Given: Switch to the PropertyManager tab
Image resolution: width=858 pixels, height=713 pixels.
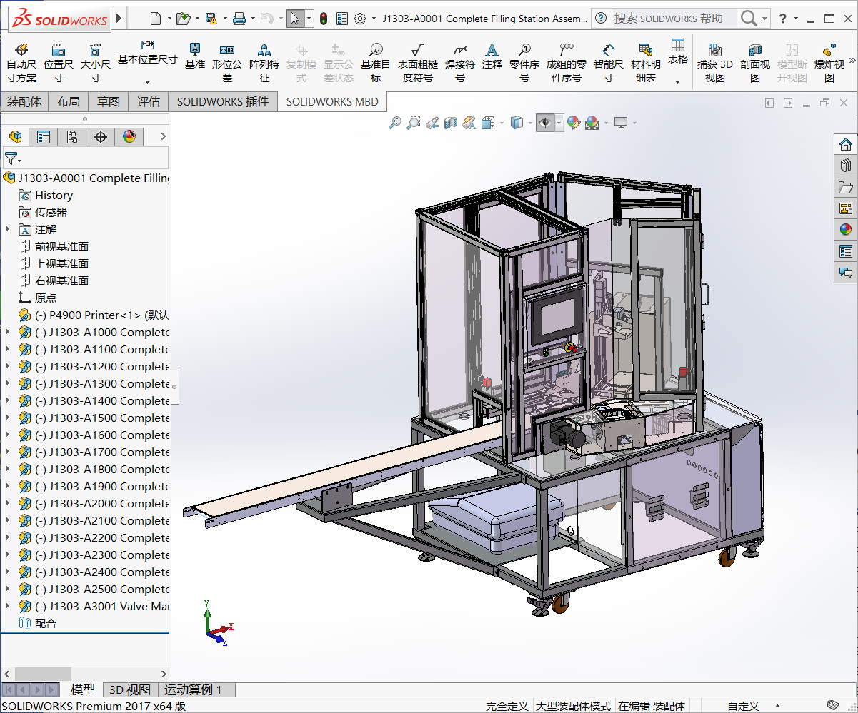Looking at the screenshot, I should tap(44, 137).
